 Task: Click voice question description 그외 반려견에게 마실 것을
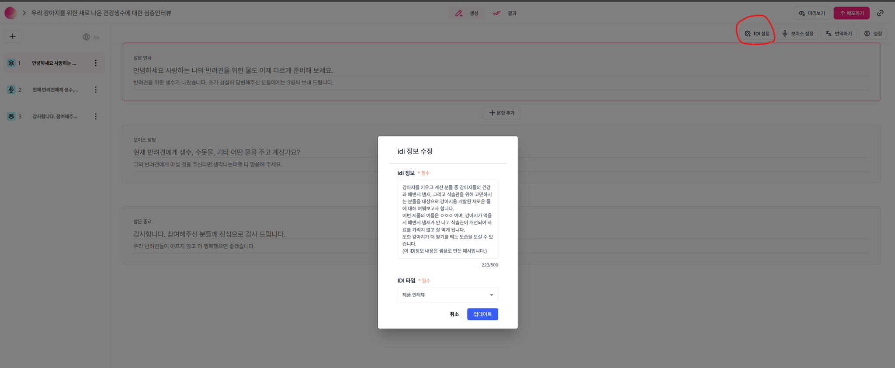coord(208,165)
